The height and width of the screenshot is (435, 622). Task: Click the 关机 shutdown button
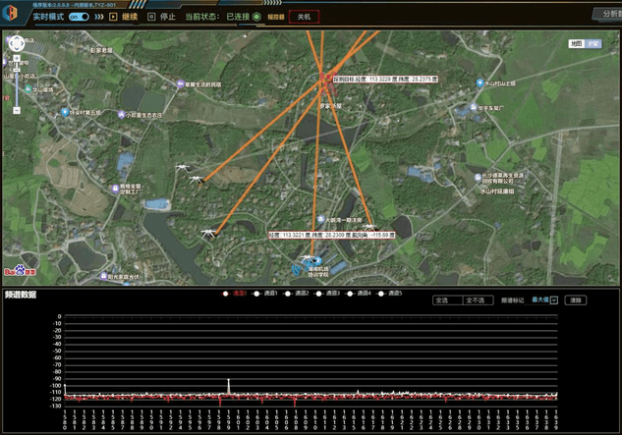pos(304,17)
